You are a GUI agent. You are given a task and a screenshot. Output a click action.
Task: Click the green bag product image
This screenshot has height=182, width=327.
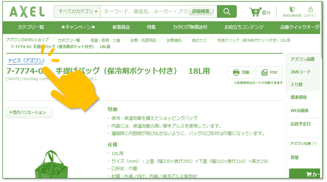tap(51, 164)
